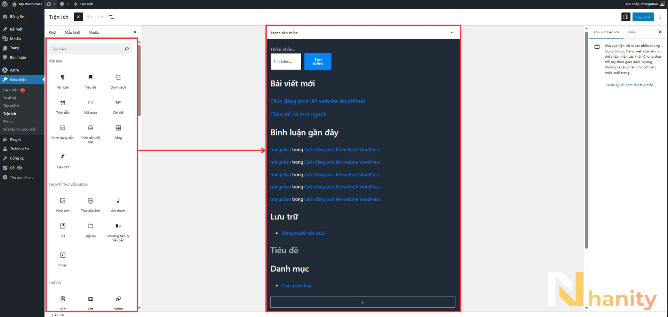Click the Cập nhật update button
This screenshot has height=317, width=668.
[643, 17]
